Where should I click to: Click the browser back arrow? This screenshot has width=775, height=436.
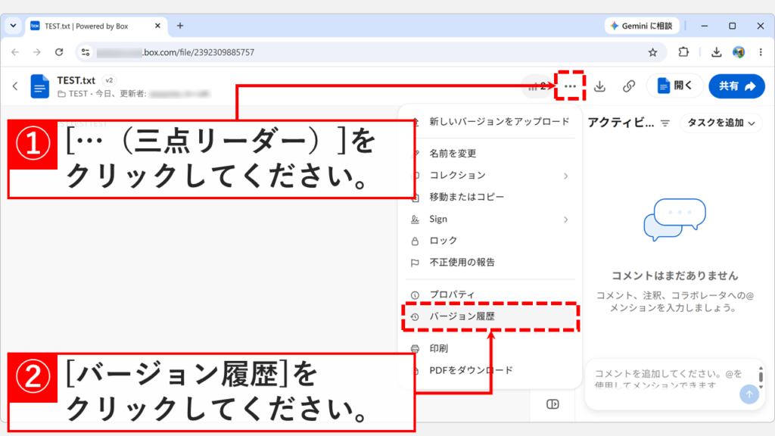tap(15, 52)
